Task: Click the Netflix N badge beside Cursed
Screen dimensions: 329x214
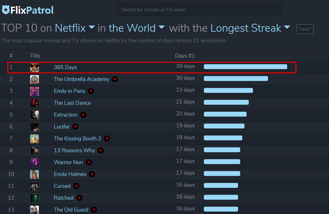Action: click(76, 186)
